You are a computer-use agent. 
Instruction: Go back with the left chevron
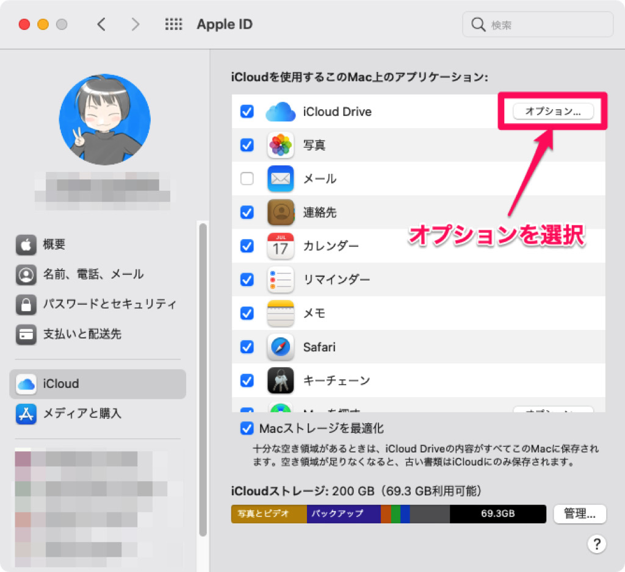(x=102, y=24)
